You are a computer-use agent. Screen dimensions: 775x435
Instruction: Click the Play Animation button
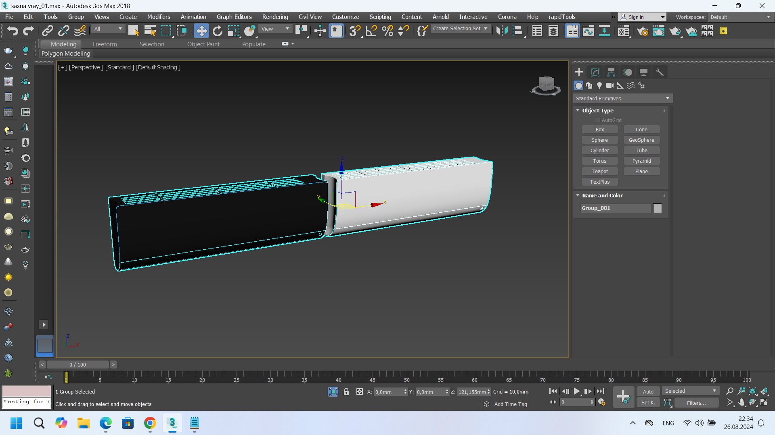(577, 391)
